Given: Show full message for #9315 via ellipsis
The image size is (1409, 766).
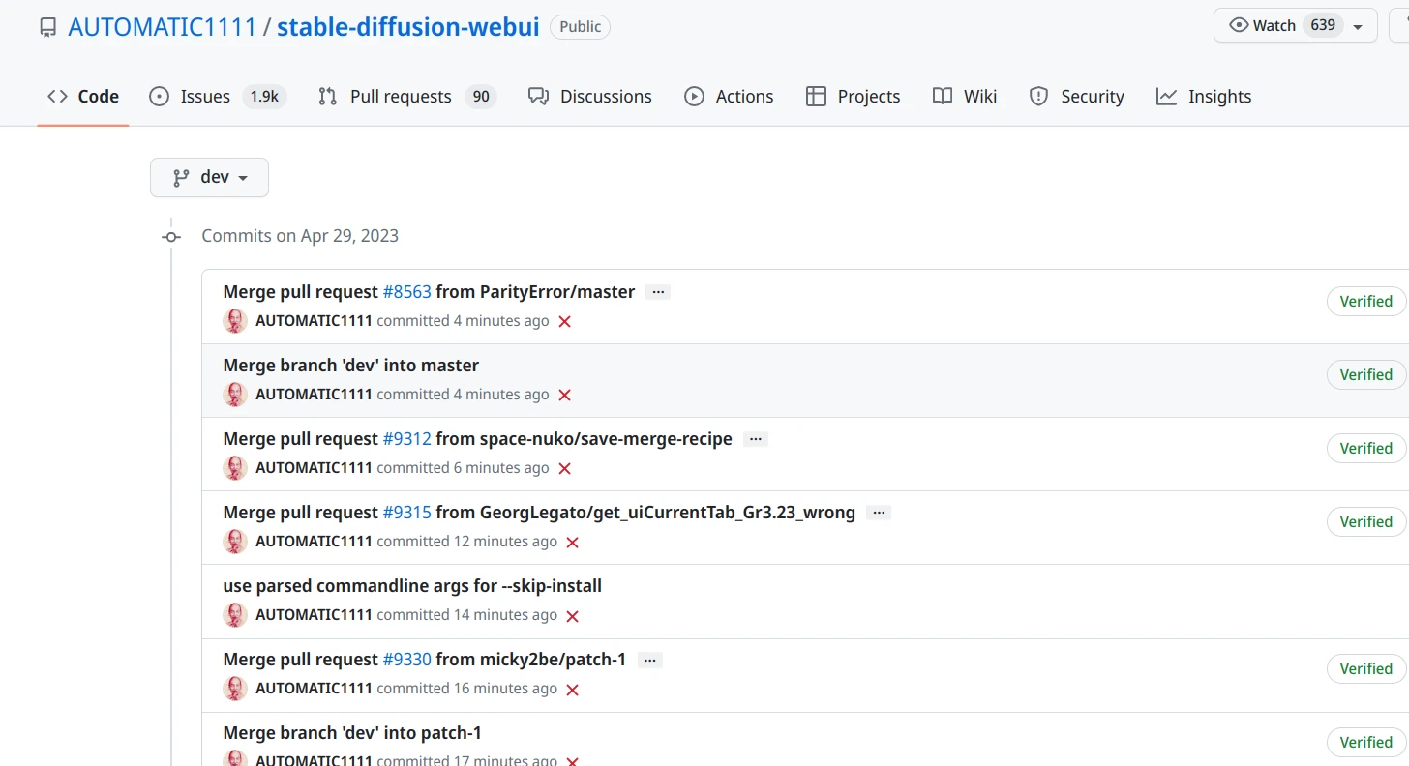Looking at the screenshot, I should 879,513.
